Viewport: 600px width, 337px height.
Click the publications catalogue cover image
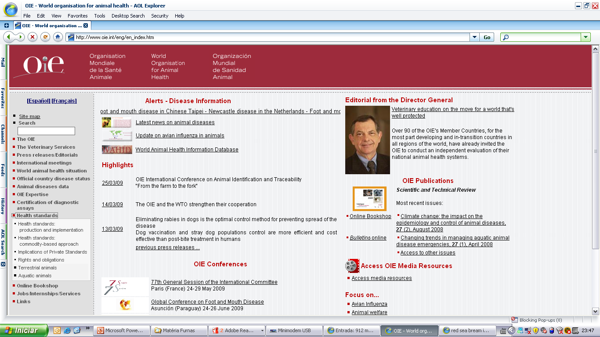click(x=369, y=198)
